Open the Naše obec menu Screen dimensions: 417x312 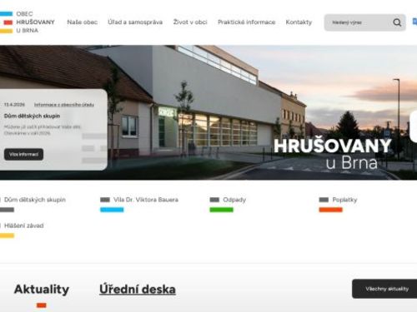click(x=83, y=22)
